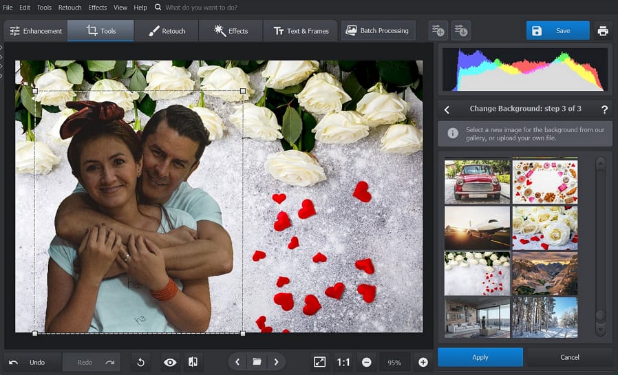Select the snowy winter forest background
This screenshot has width=618, height=375.
pyautogui.click(x=545, y=317)
